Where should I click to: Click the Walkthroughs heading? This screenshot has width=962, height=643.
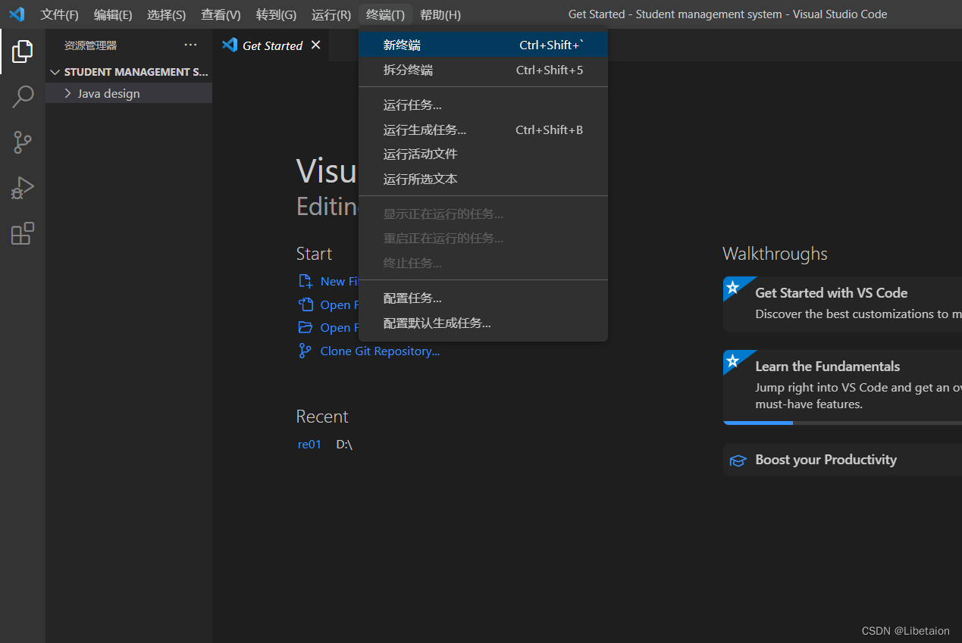[775, 254]
